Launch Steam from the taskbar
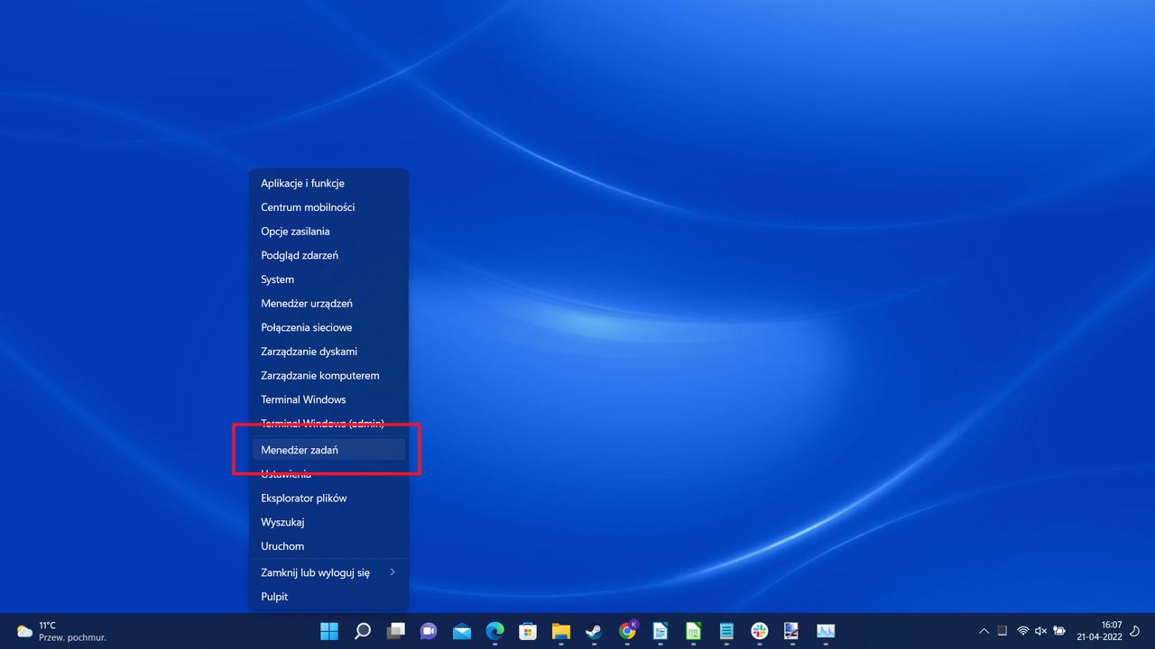This screenshot has width=1155, height=649. point(594,631)
